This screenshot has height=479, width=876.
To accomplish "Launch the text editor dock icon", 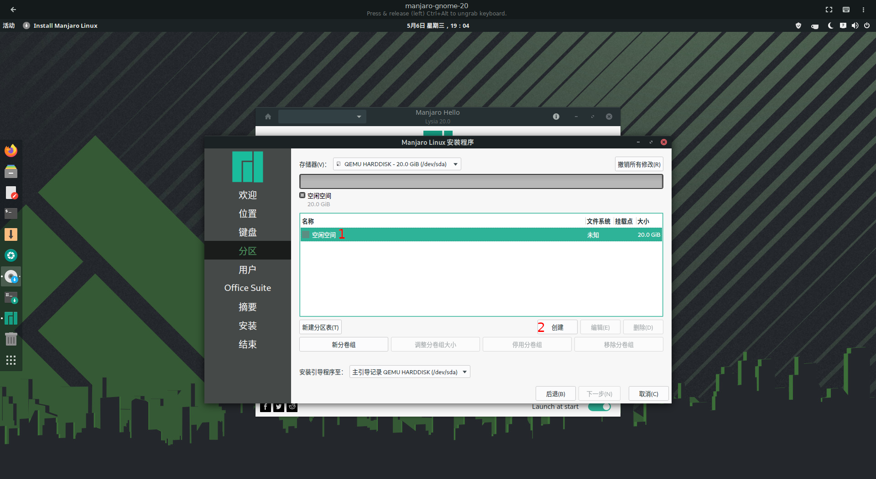I will (11, 193).
